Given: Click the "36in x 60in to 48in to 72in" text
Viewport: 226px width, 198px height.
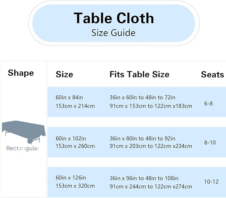Looking at the screenshot, I should tap(142, 98).
